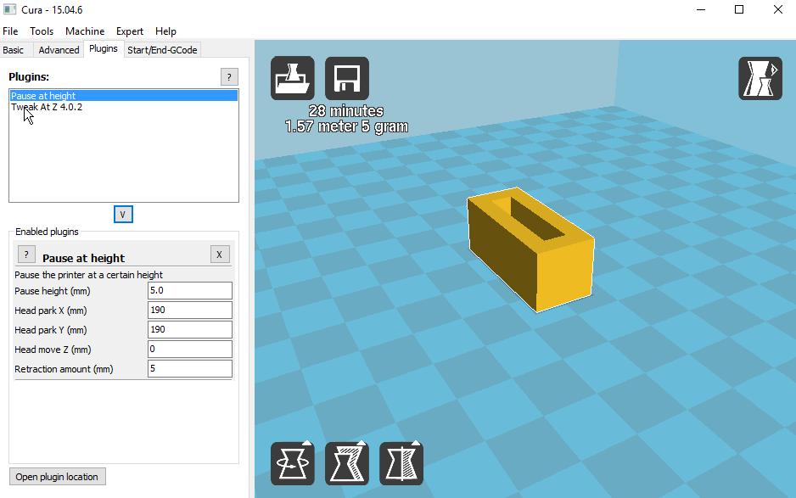Screen dimensions: 796x498
Task: Open the File menu
Action: 10,31
